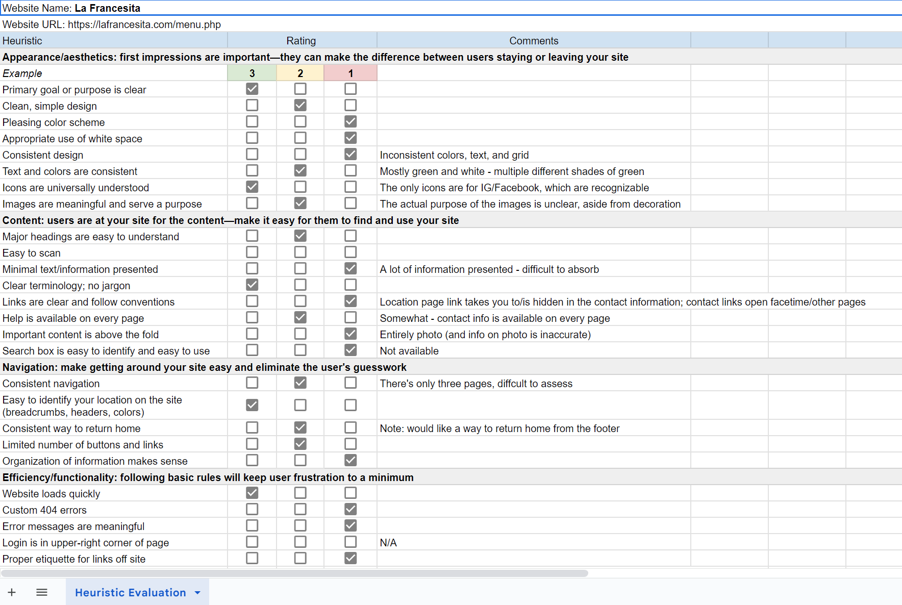902x605 pixels.
Task: Click the Navigation section heading row
Action: (x=451, y=367)
